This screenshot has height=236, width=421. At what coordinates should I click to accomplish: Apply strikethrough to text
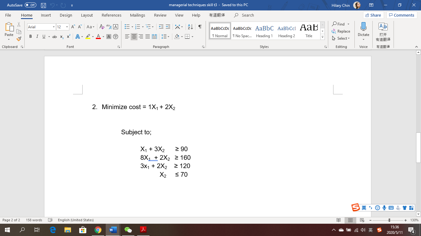pyautogui.click(x=55, y=37)
